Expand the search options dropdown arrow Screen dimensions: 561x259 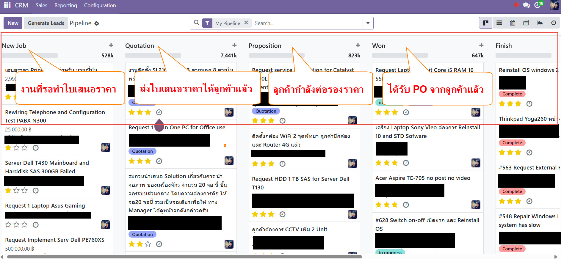pos(368,23)
